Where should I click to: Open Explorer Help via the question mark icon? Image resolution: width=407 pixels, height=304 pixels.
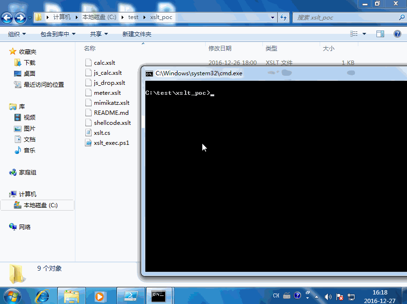[397, 33]
